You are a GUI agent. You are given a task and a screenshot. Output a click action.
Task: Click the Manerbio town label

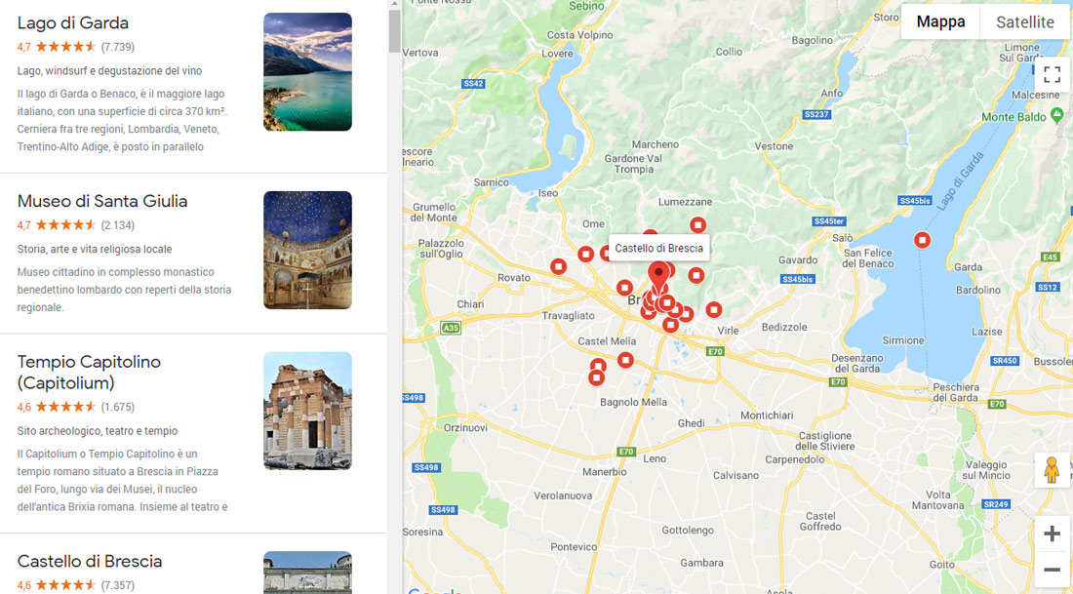click(604, 472)
